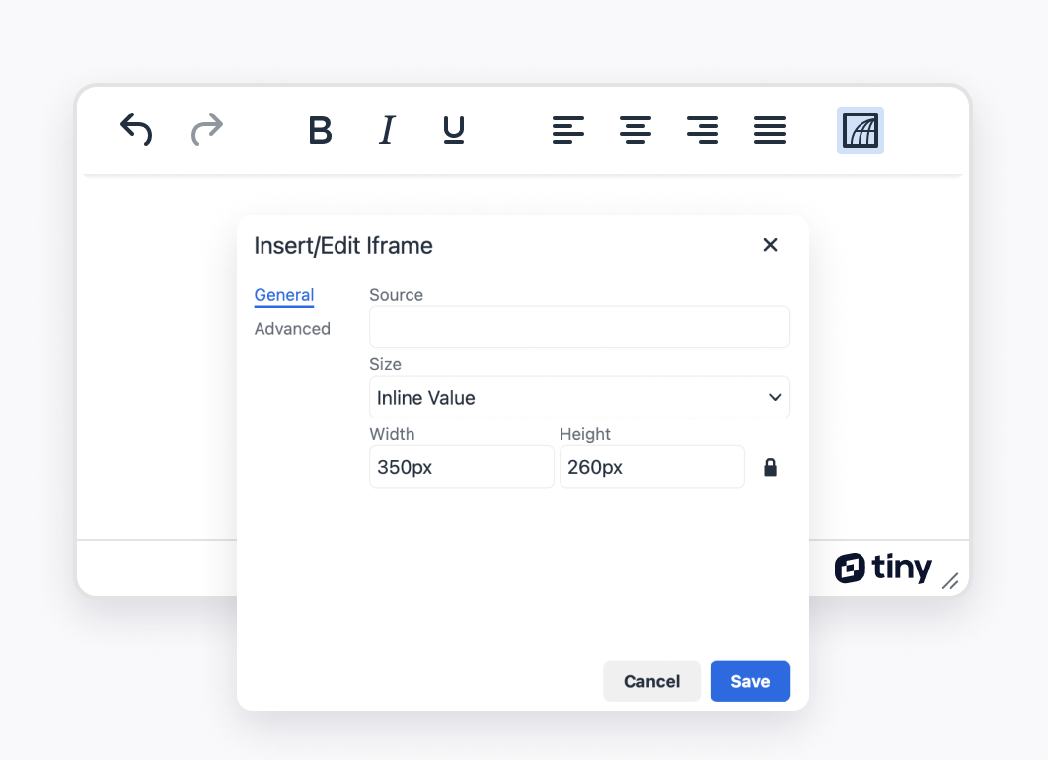
Task: Click the Redo icon
Action: coord(205,129)
